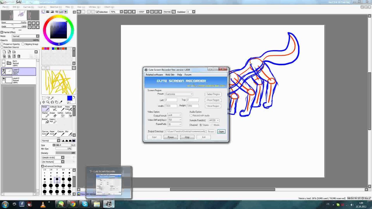This screenshot has width=372, height=209.
Task: Open Related software menu in recorder
Action: [x=154, y=75]
